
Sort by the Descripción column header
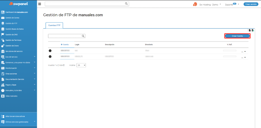coord(110,45)
